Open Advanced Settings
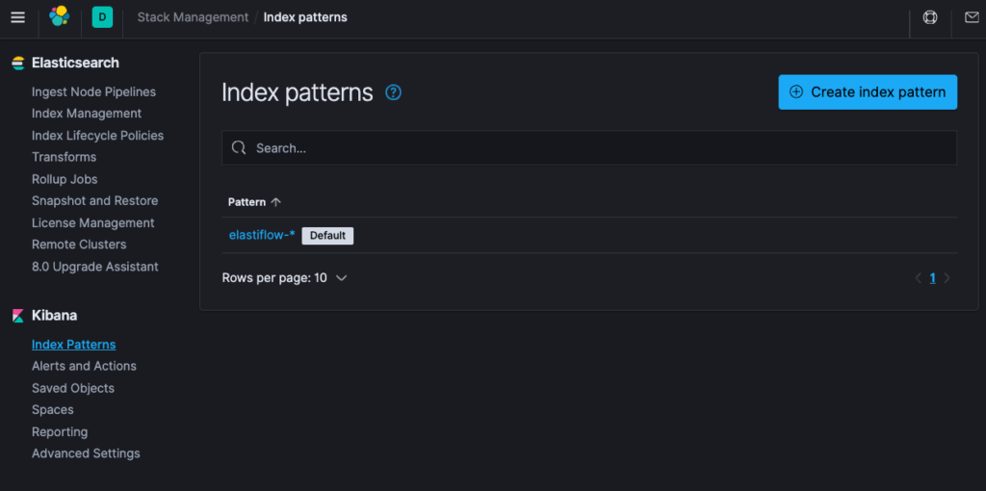986x491 pixels. point(86,453)
